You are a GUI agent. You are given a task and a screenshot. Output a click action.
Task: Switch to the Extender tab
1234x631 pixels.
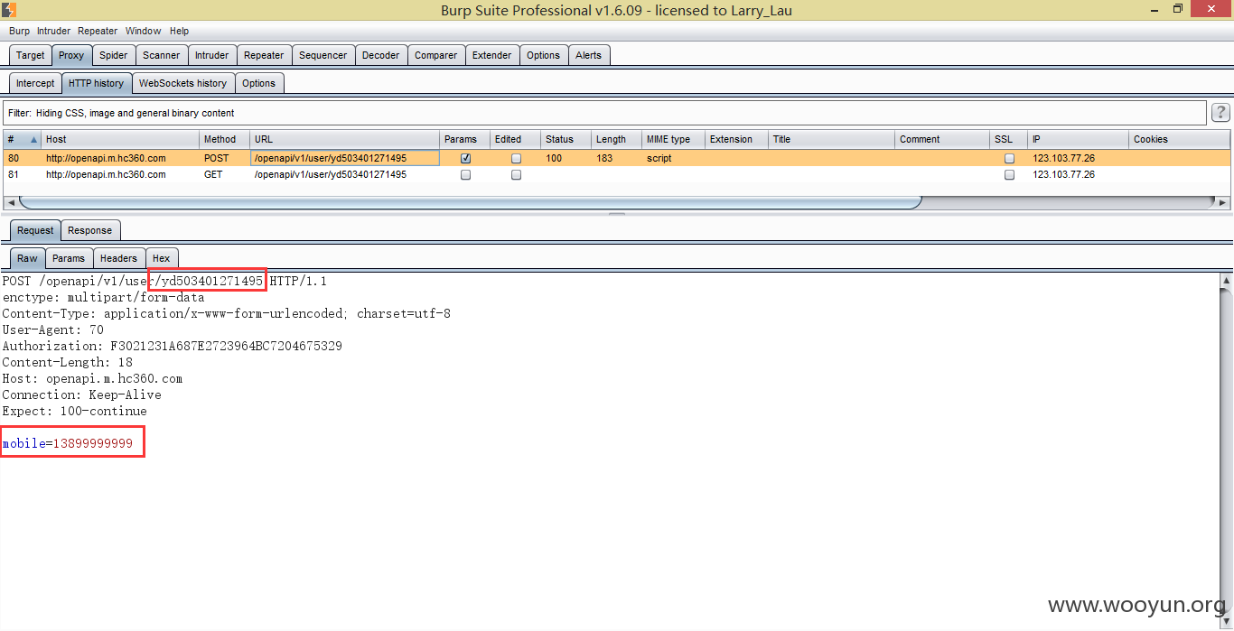pyautogui.click(x=491, y=55)
